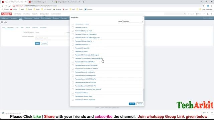Check Template OS Windows by Zabbix agent checkbox

[x=73, y=55]
